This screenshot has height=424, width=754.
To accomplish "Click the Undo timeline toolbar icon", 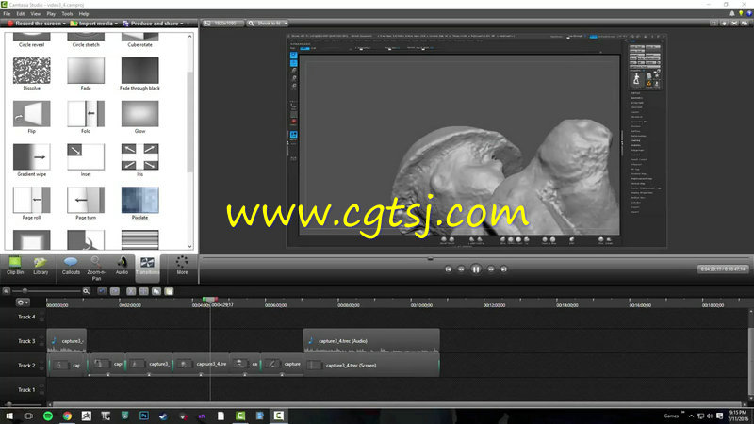I will pos(102,291).
